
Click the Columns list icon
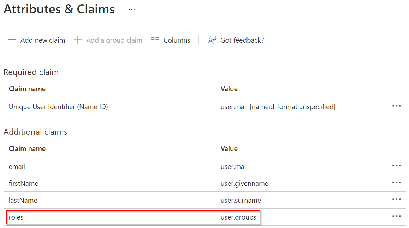tap(155, 40)
